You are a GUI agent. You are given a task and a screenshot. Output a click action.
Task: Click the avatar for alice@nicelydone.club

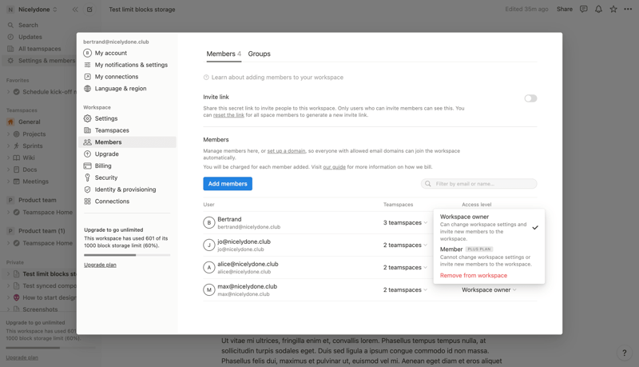click(209, 268)
